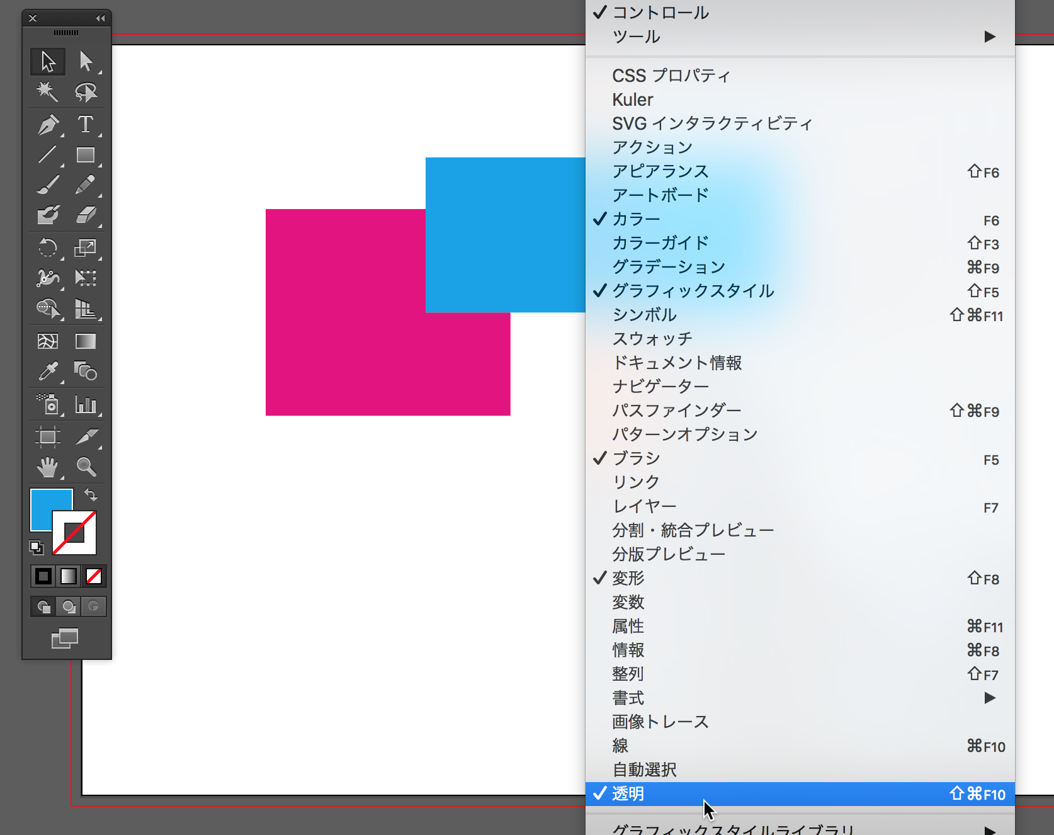Choose the Magic Wand tool
Image resolution: width=1054 pixels, height=835 pixels.
[x=48, y=92]
